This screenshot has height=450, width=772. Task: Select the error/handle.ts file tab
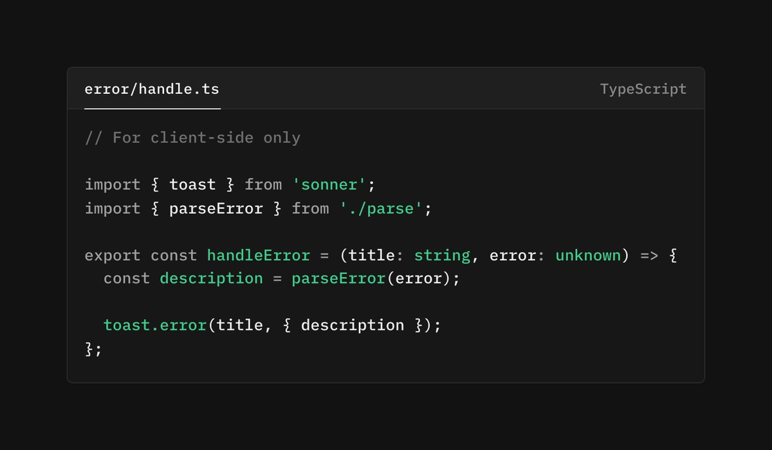tap(152, 89)
